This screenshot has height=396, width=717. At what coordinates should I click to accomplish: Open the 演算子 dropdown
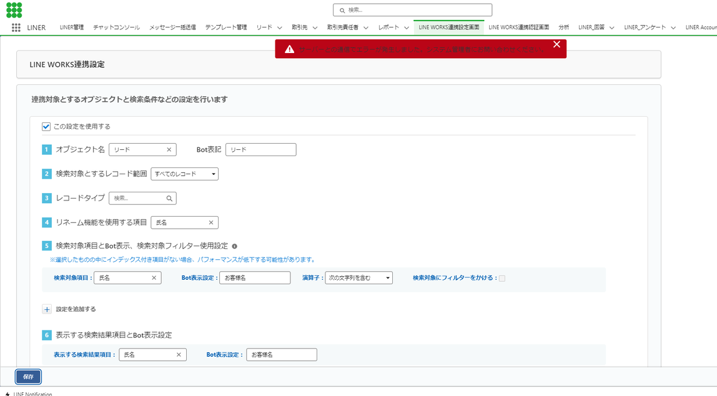(358, 277)
